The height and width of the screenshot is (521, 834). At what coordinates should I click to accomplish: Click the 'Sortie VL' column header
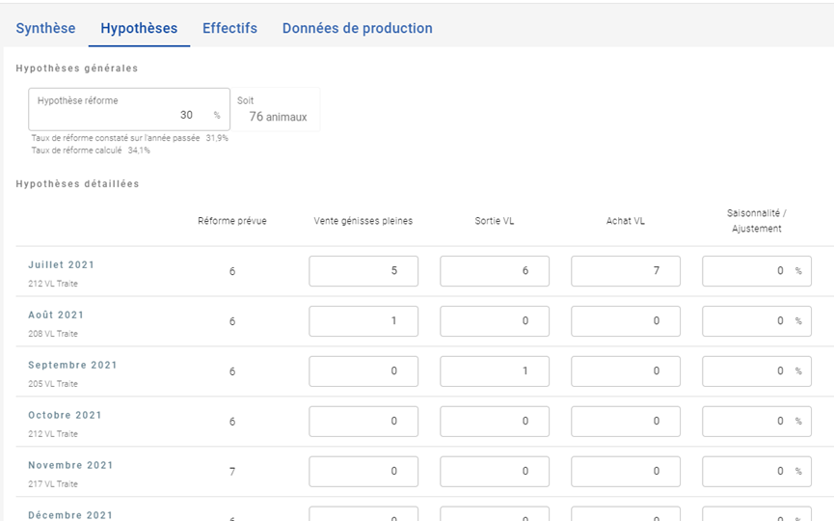click(x=495, y=221)
